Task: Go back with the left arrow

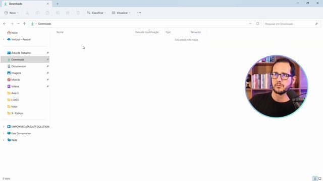Action: [5, 24]
